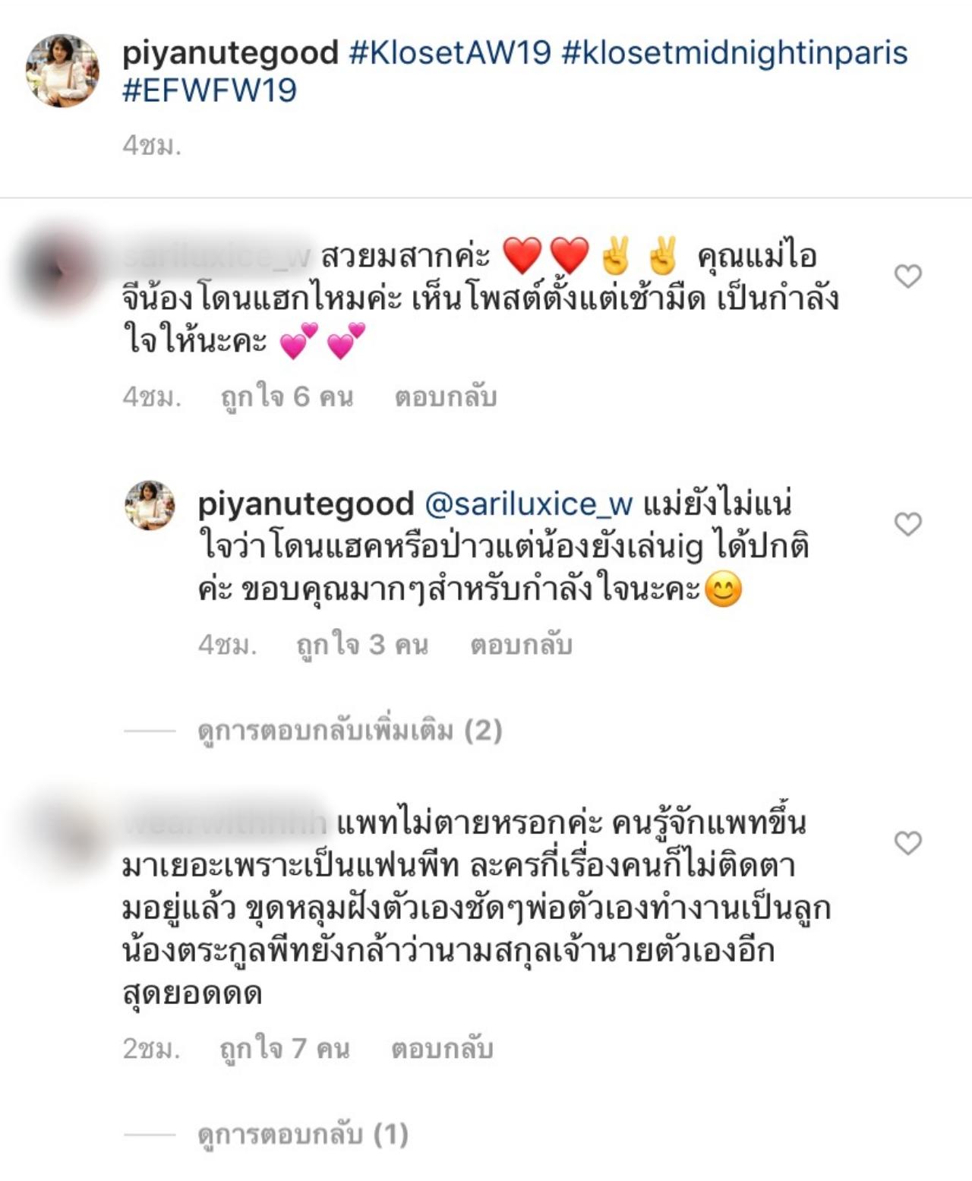Open piyanutegood avatar in the reply
The height and width of the screenshot is (1181, 972).
click(x=150, y=505)
